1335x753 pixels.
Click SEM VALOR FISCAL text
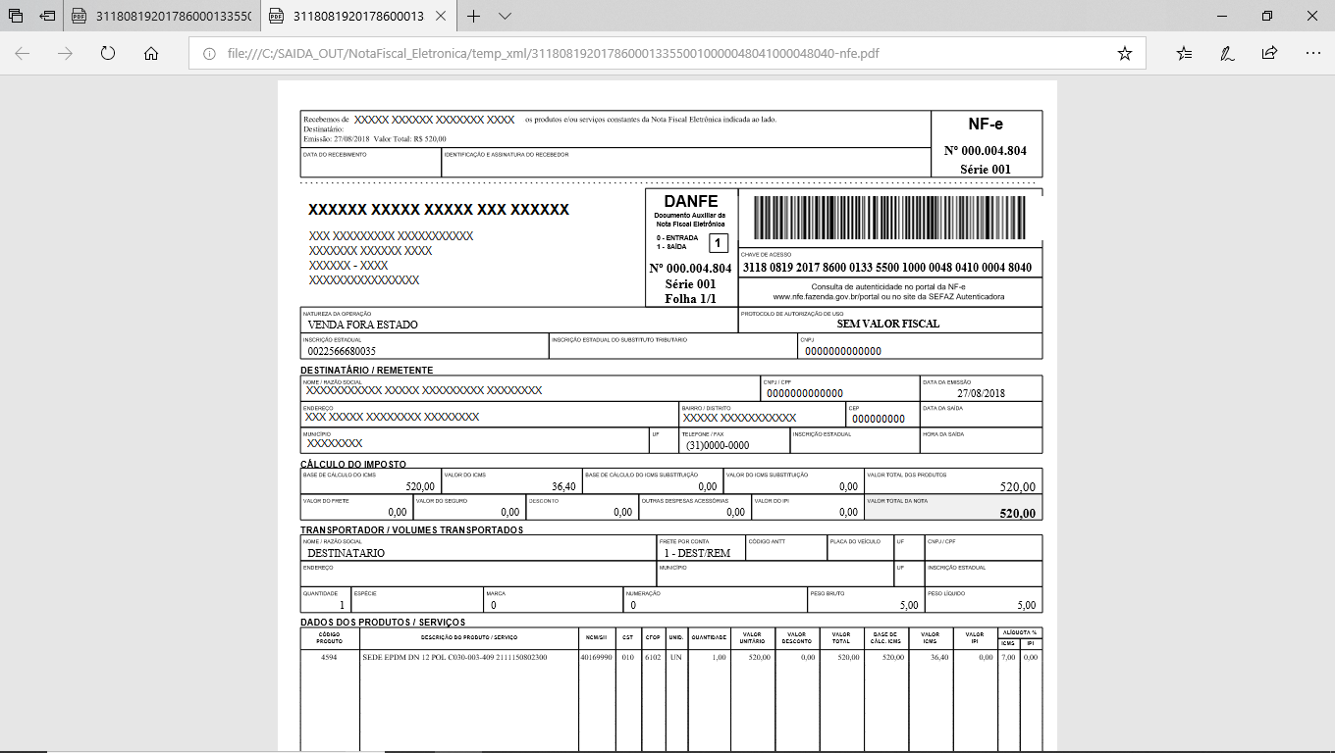(888, 324)
